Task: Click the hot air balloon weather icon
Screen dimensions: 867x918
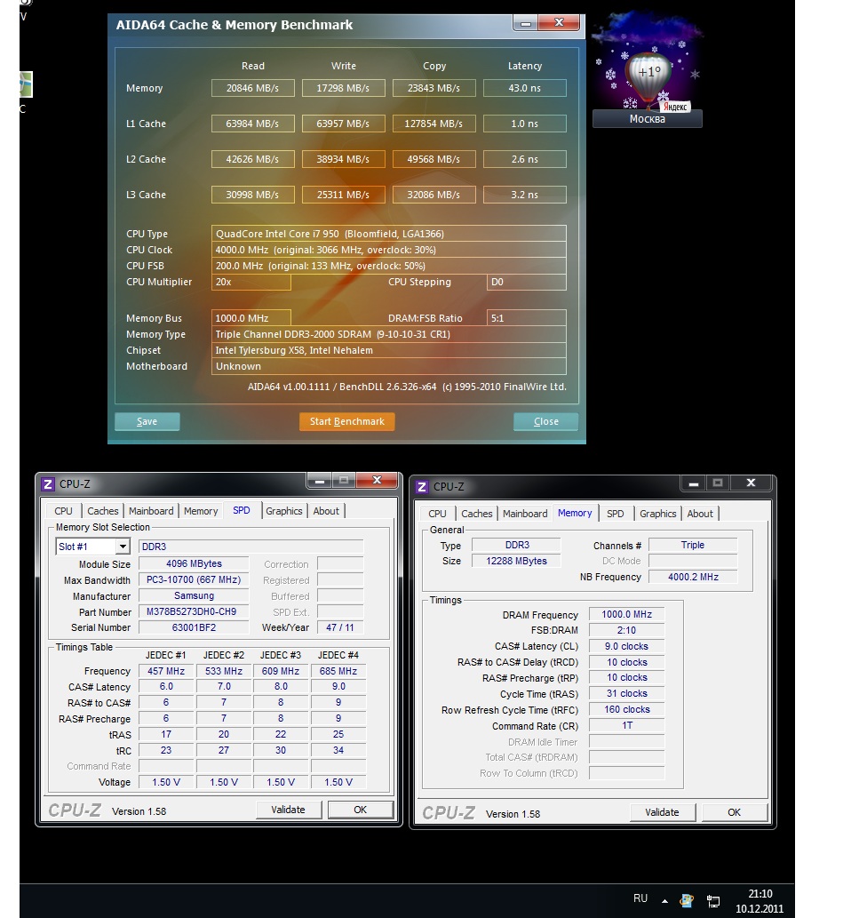Action: pos(648,76)
